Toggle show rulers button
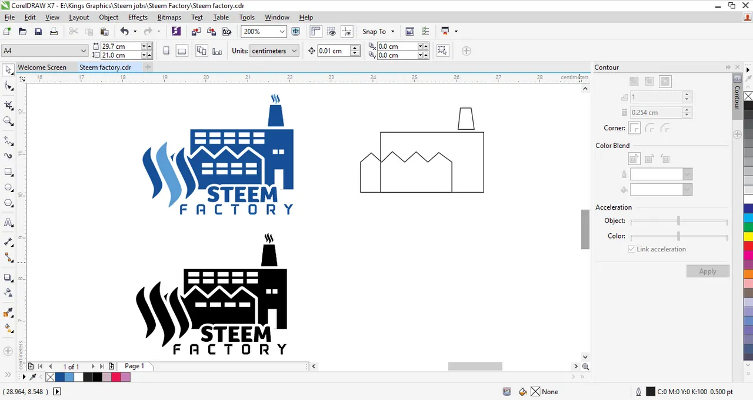Image resolution: width=753 pixels, height=400 pixels. [316, 32]
